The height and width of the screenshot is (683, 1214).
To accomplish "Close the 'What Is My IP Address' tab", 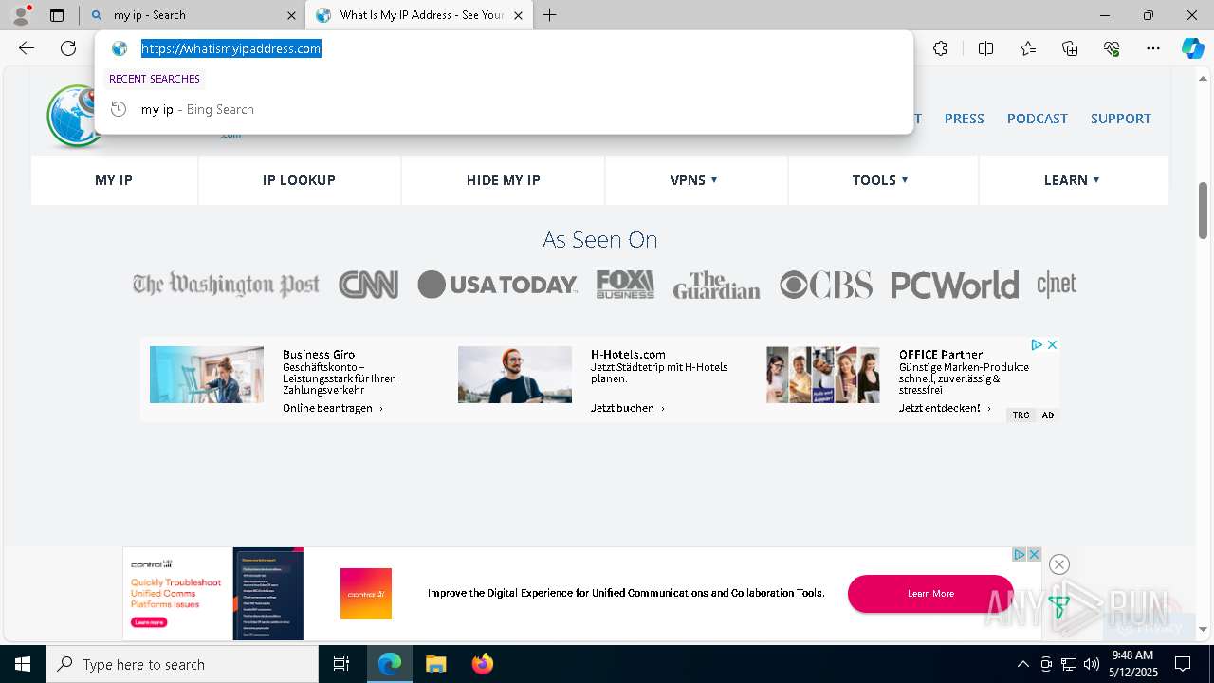I will 519,15.
